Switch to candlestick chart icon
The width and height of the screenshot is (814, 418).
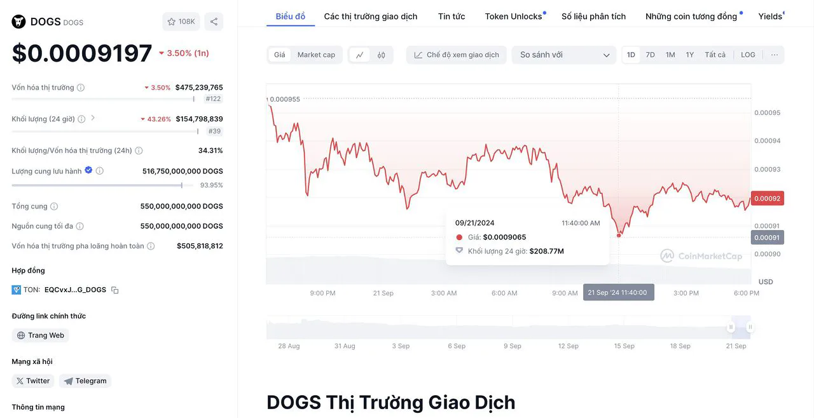coord(381,55)
